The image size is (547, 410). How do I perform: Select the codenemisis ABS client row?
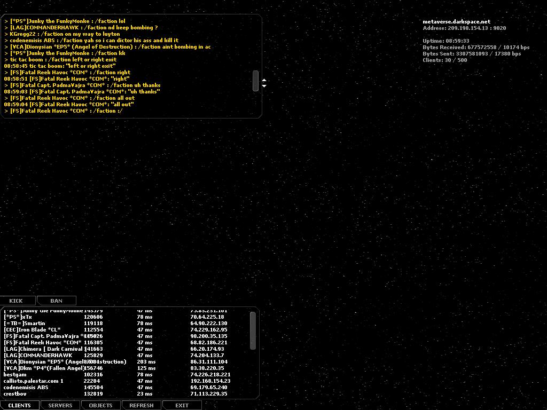(26, 388)
